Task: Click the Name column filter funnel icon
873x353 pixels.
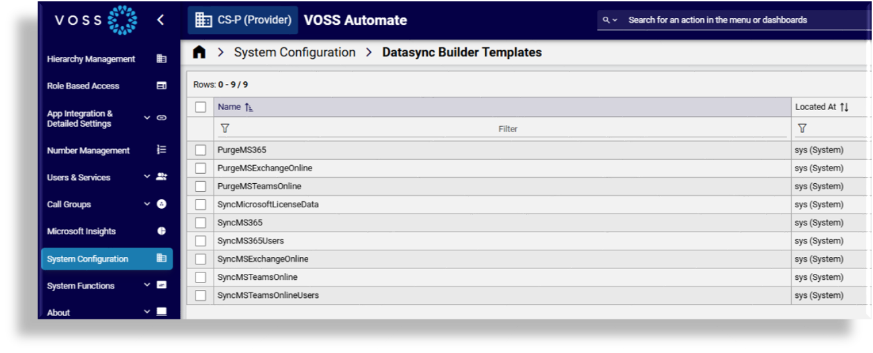Action: [225, 128]
